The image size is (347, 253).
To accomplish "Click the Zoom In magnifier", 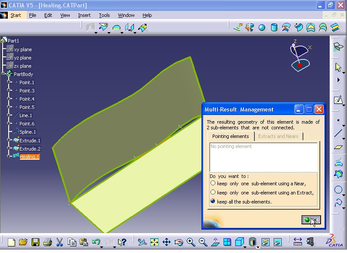I will click(x=191, y=242).
